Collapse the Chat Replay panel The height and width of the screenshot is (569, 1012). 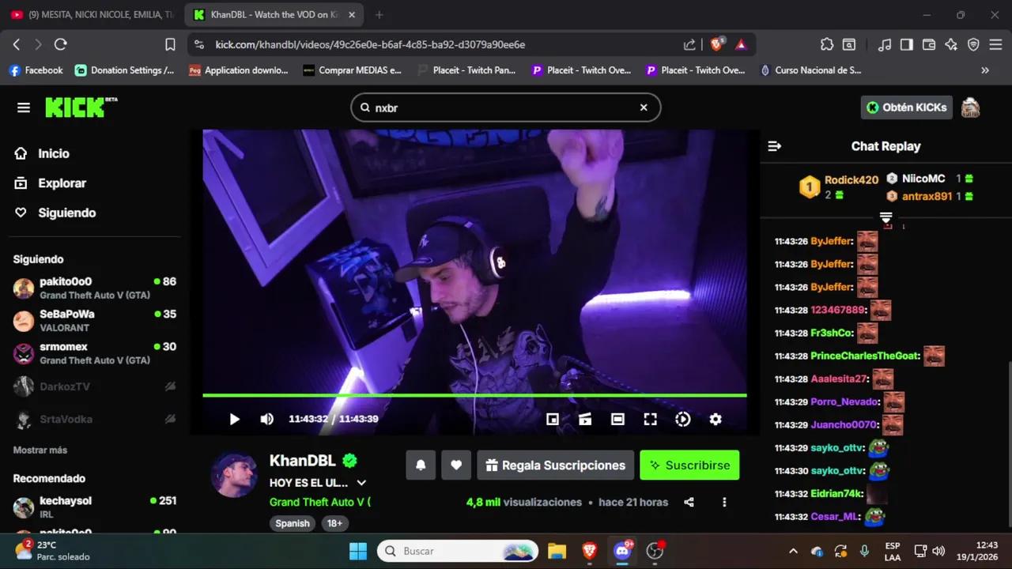(775, 146)
